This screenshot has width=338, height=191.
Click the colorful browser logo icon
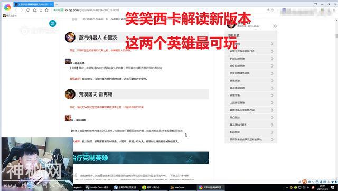pos(7,7)
